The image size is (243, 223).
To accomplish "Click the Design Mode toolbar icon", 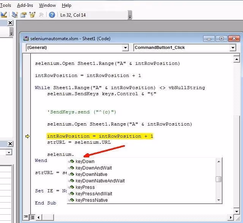I will pos(3,15).
